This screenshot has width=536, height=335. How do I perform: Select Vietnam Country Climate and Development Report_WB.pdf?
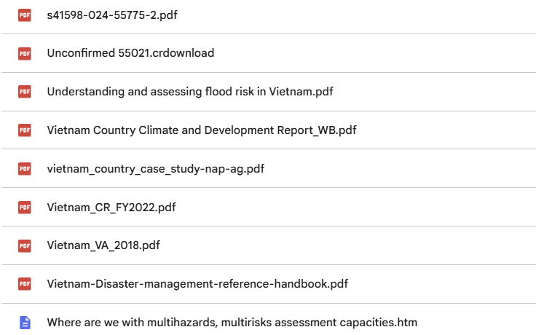[202, 130]
